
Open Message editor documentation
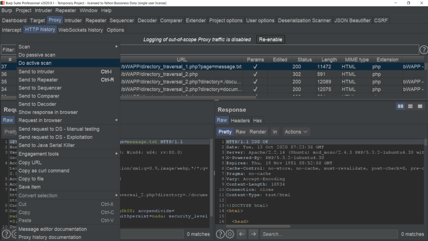[x=68, y=229]
